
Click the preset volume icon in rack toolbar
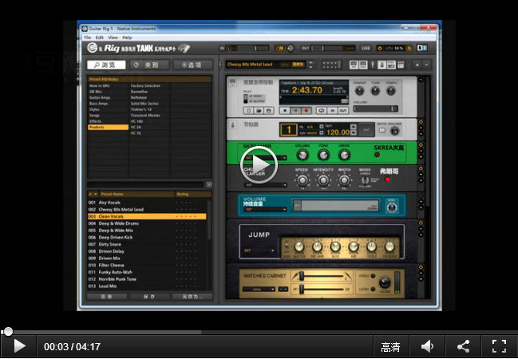tap(391, 65)
